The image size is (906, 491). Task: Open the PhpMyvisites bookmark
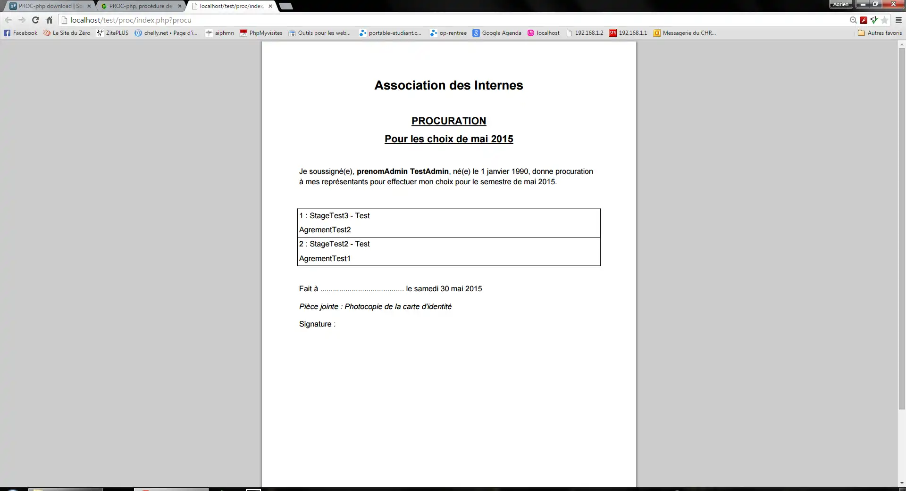point(261,33)
